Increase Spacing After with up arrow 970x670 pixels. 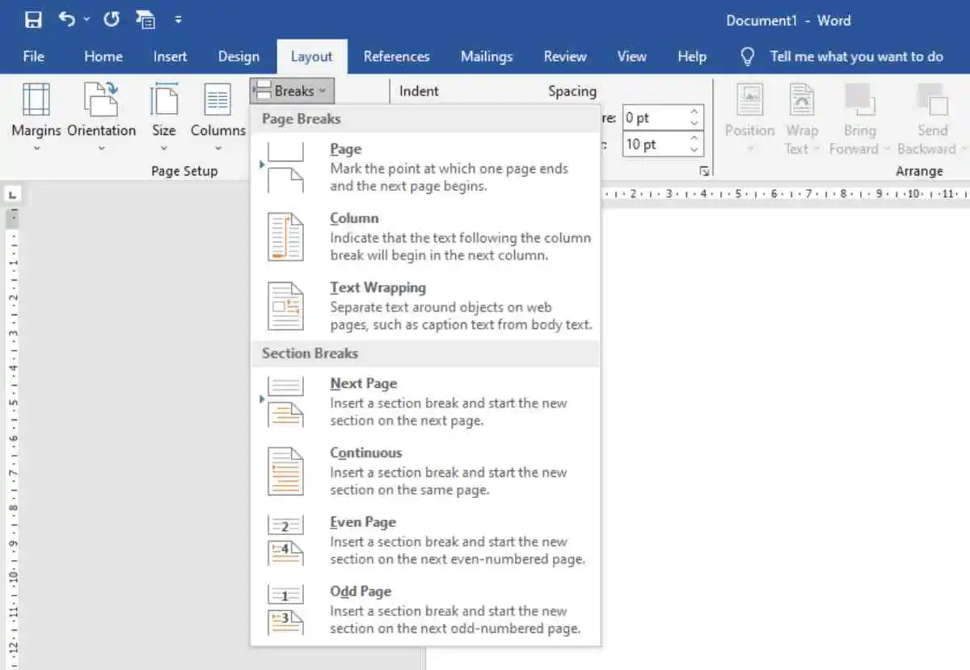pyautogui.click(x=694, y=138)
